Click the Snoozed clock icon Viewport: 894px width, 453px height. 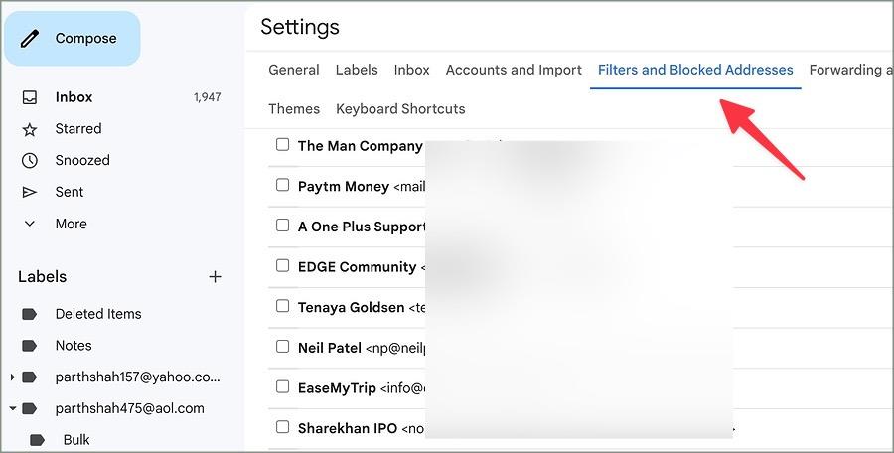pos(29,161)
